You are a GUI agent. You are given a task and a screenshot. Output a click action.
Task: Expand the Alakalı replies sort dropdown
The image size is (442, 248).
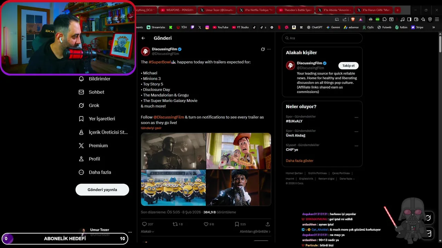147,232
